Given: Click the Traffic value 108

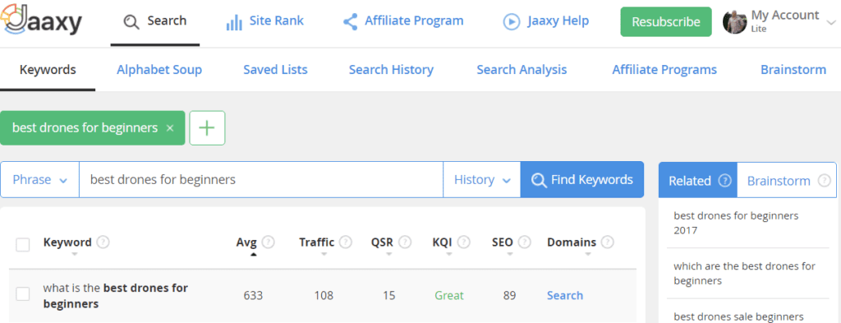Looking at the screenshot, I should pos(324,296).
